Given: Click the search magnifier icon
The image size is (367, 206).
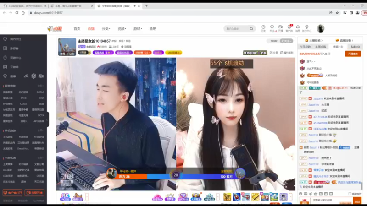Looking at the screenshot, I should coord(251,29).
